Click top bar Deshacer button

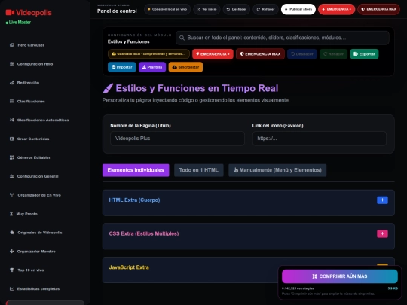(x=236, y=9)
